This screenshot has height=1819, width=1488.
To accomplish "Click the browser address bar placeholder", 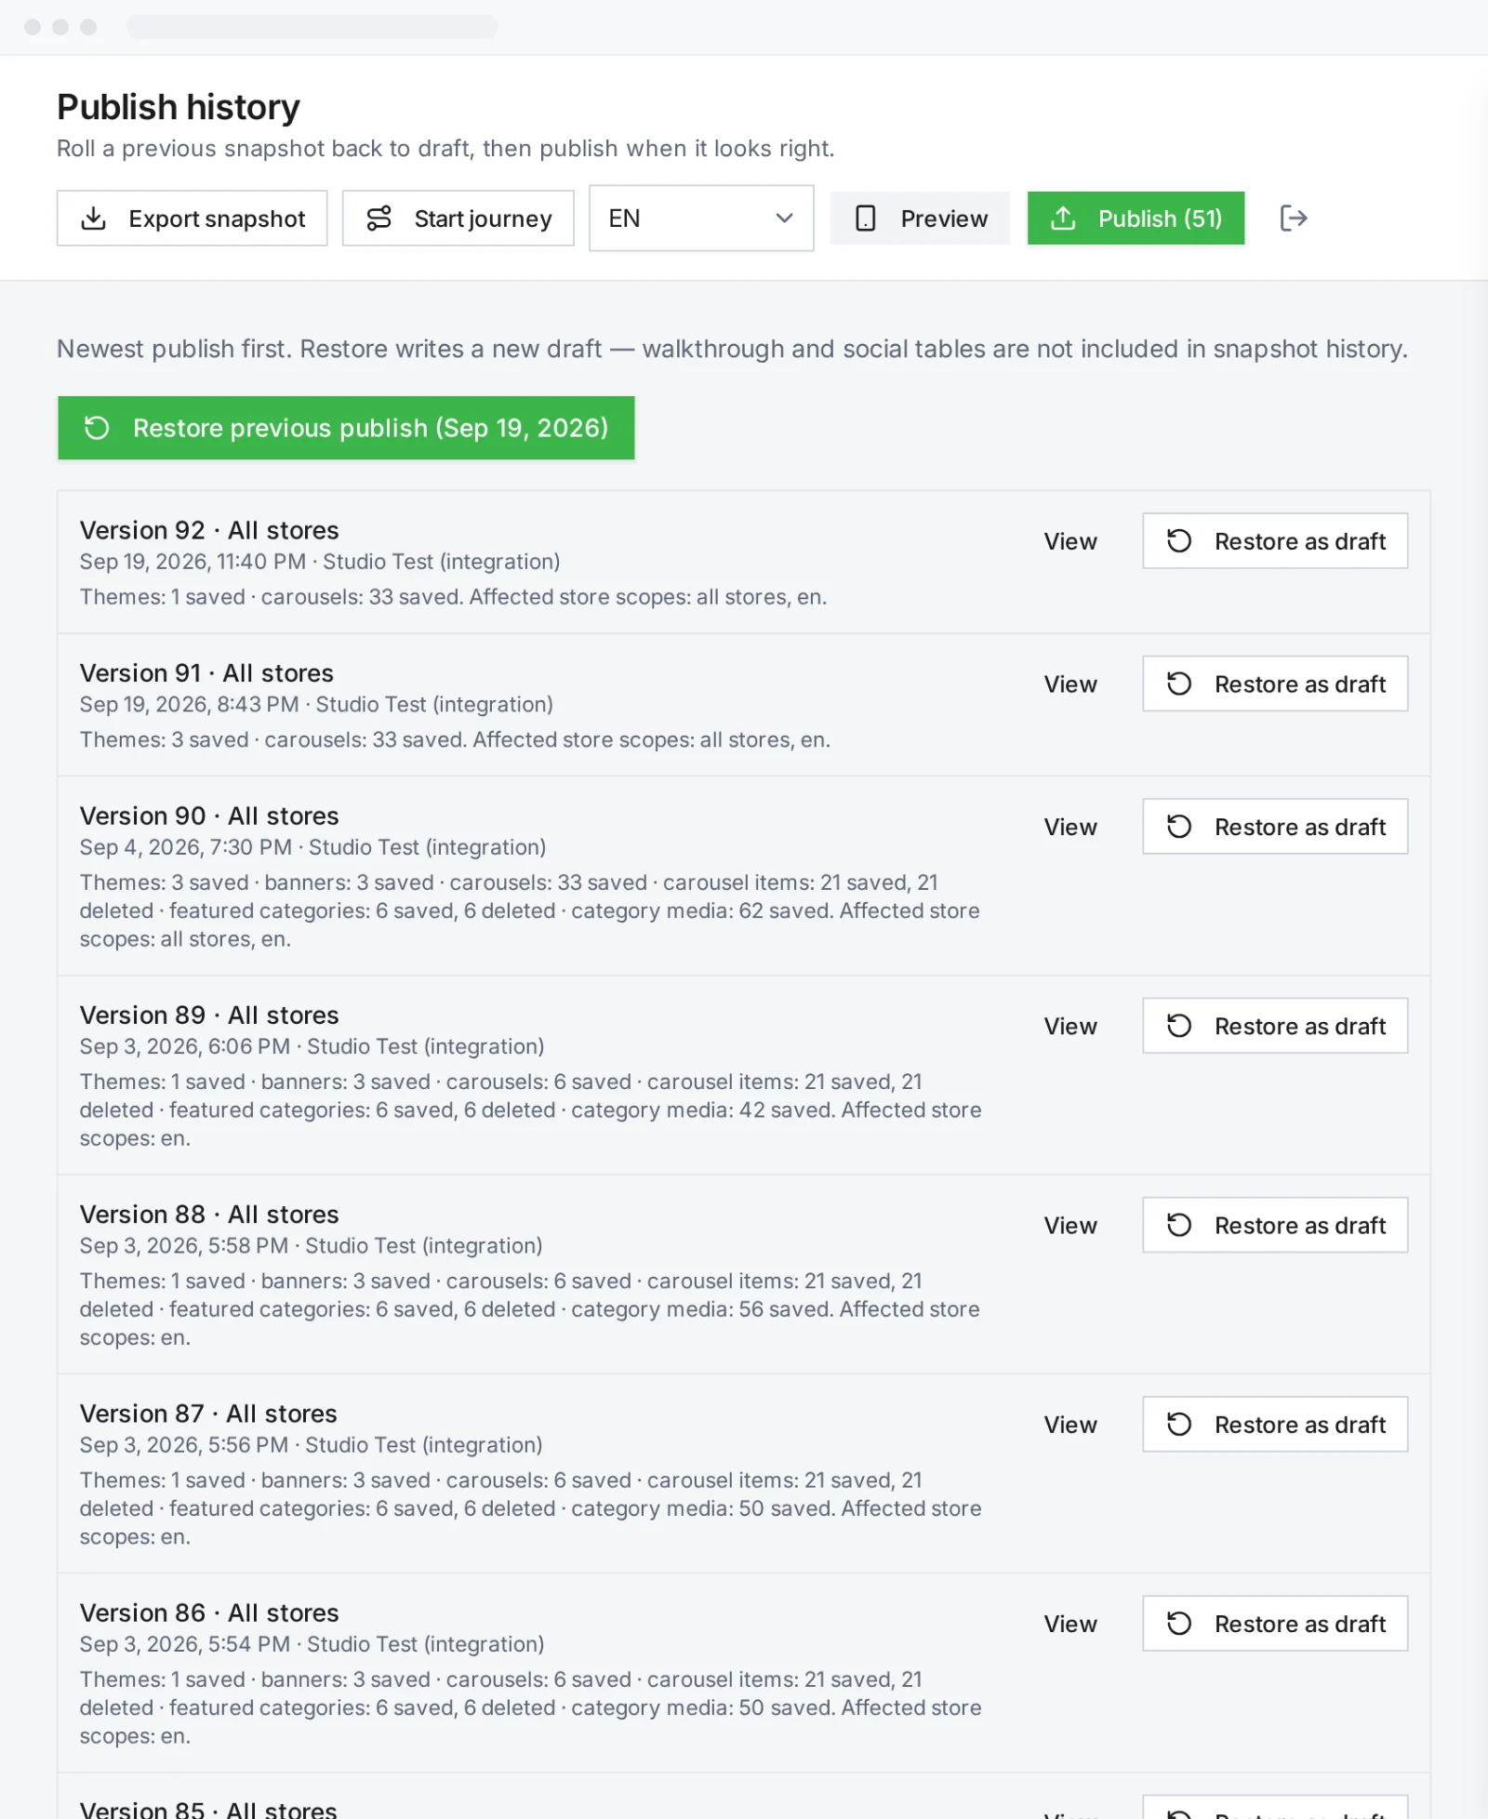I will click(312, 27).
